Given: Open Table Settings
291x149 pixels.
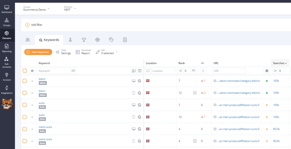Looking at the screenshot, I should pos(63,52).
